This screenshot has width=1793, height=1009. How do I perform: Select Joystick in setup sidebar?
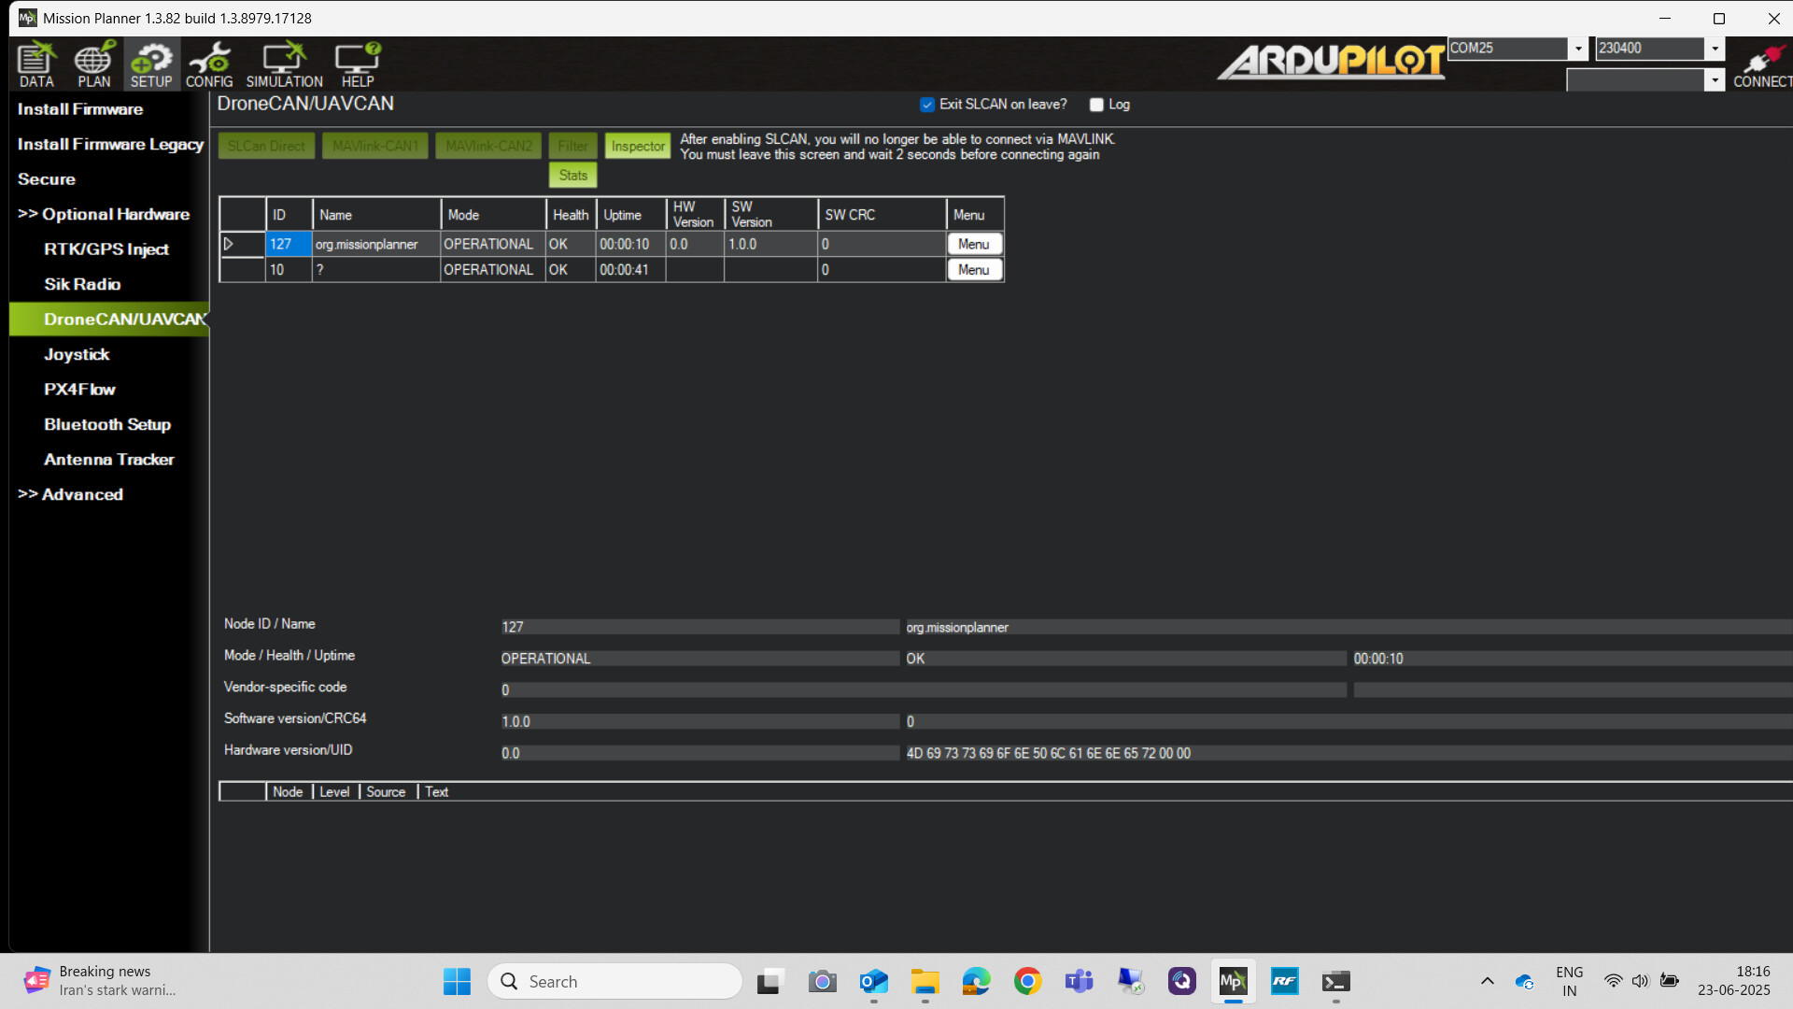click(77, 354)
